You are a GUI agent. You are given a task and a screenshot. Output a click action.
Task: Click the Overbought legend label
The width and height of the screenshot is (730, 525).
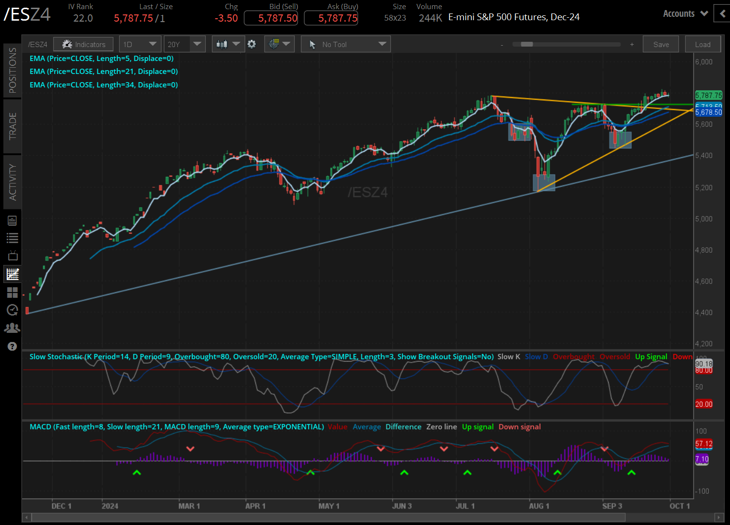(574, 356)
